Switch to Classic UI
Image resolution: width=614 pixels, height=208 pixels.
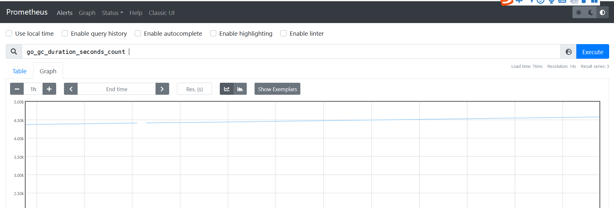click(161, 13)
